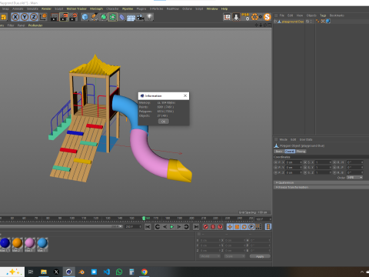The width and height of the screenshot is (369, 277).
Task: Click OK in the Information dialog
Action: 163,122
